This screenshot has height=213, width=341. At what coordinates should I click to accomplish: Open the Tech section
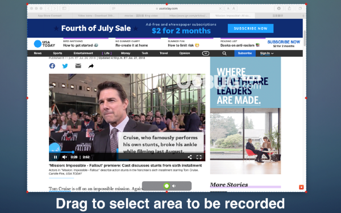click(145, 53)
